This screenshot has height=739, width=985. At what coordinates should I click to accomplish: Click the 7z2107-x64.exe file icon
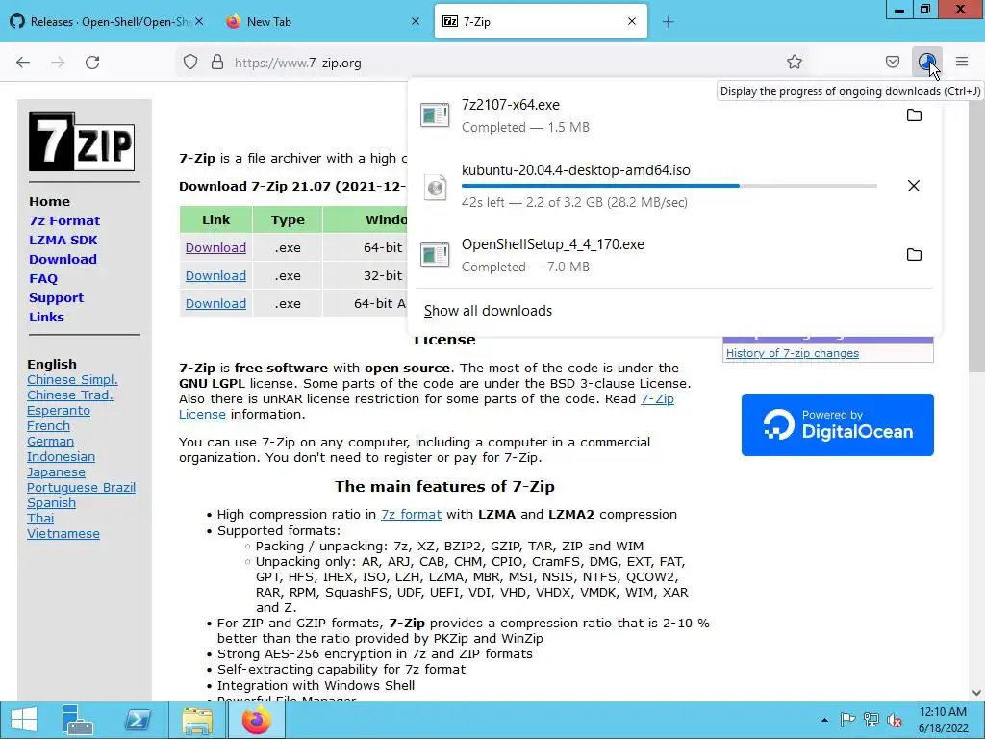click(435, 115)
